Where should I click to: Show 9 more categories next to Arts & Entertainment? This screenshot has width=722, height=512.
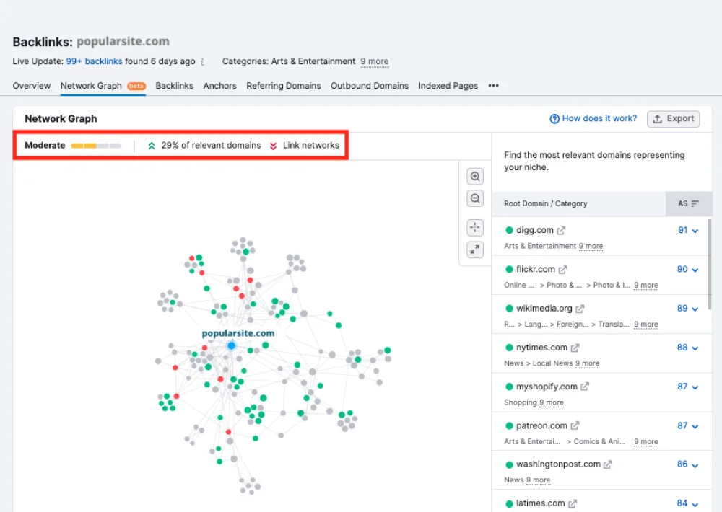point(374,61)
